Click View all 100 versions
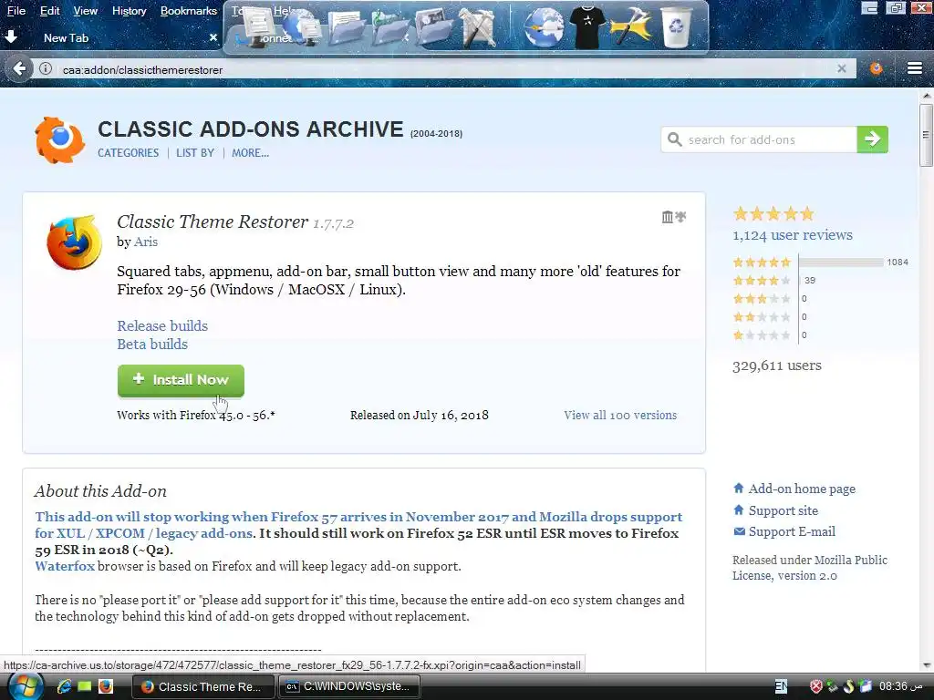934x700 pixels. tap(620, 415)
